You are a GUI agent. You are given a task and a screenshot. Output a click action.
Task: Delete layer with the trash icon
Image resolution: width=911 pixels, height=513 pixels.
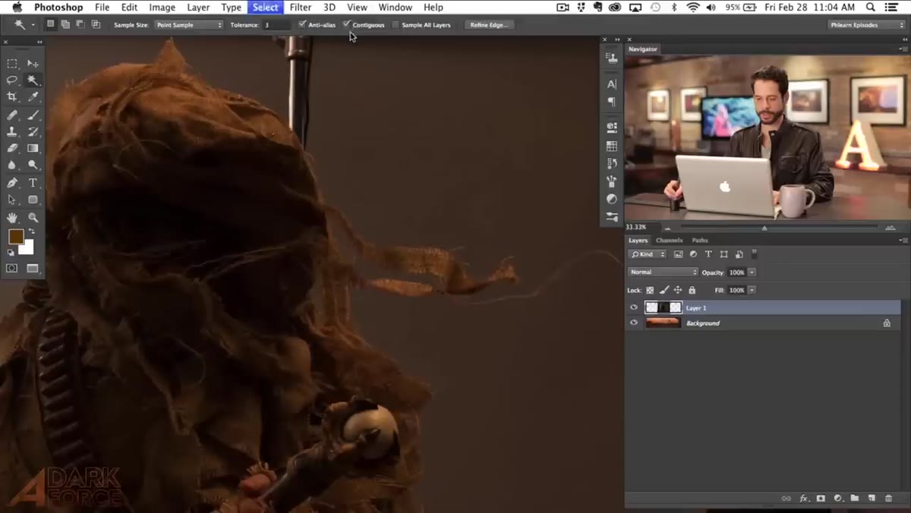pyautogui.click(x=889, y=499)
